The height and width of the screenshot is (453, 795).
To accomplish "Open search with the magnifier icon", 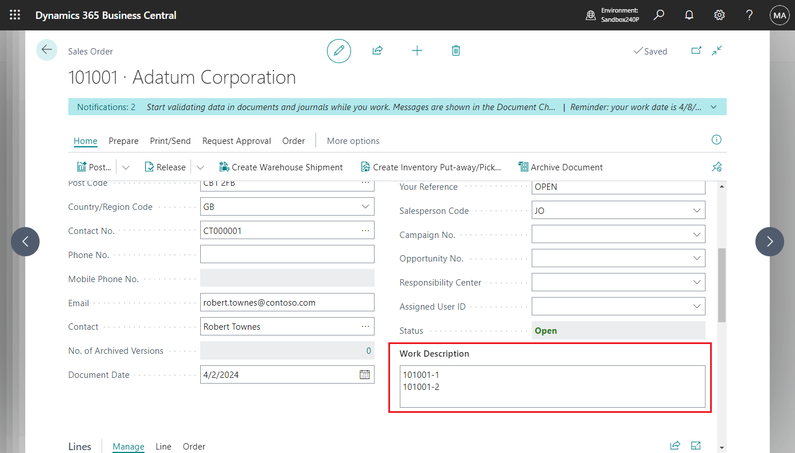I will [x=658, y=15].
